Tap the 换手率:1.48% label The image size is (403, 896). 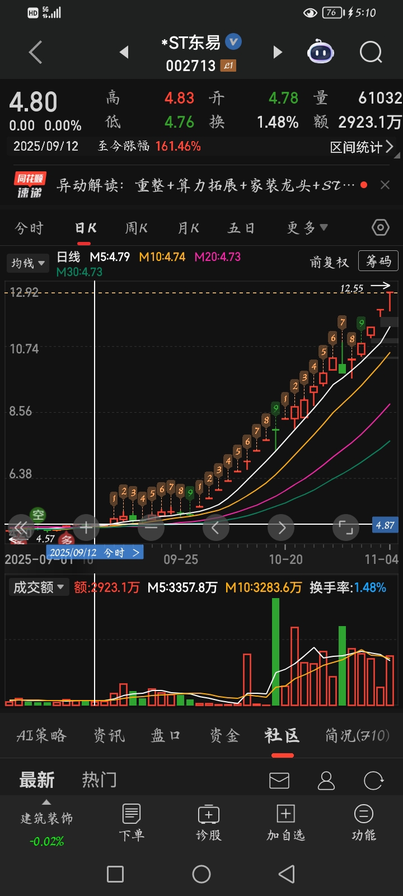[x=348, y=587]
